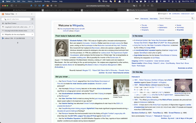Collapse the Vertical Tabs panel with chevron

(32, 14)
